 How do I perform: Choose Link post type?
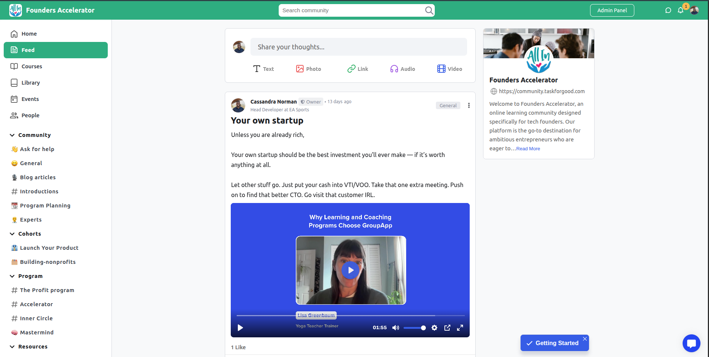(358, 69)
